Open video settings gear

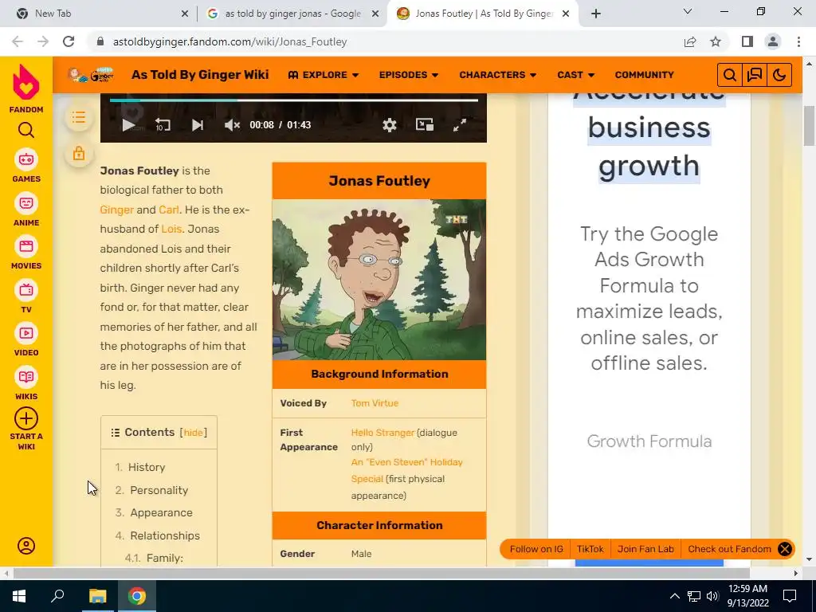389,125
